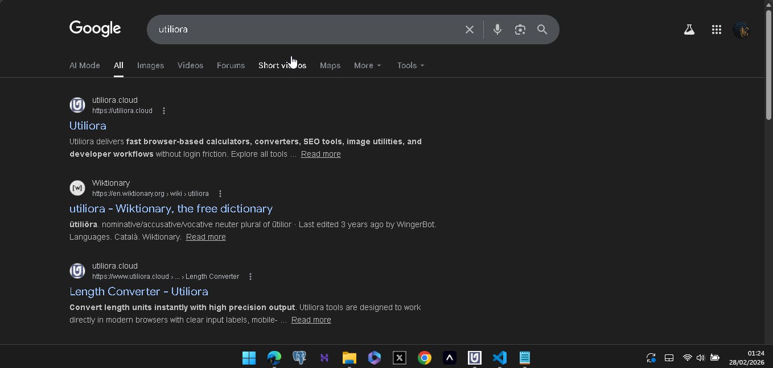Open the Utiliora result title link

[88, 126]
